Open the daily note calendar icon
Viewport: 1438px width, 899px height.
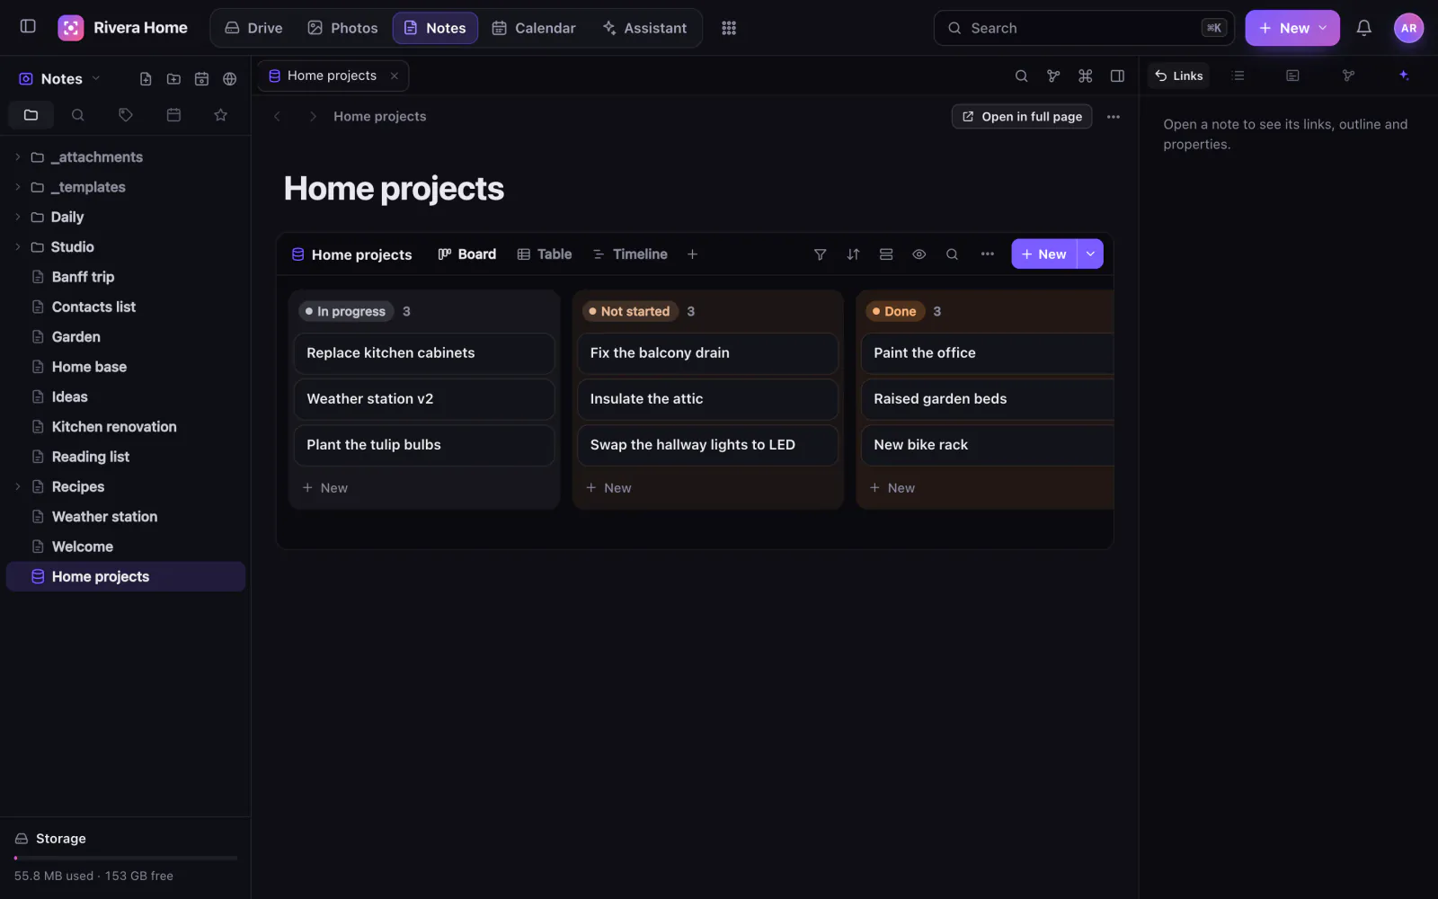201,79
